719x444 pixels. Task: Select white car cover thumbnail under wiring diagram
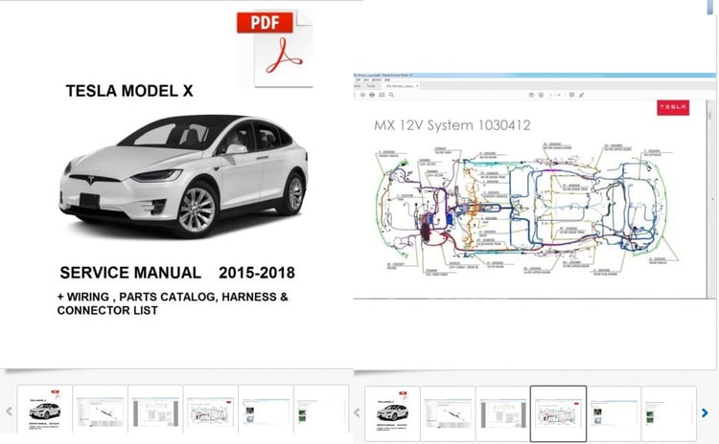[x=392, y=411]
